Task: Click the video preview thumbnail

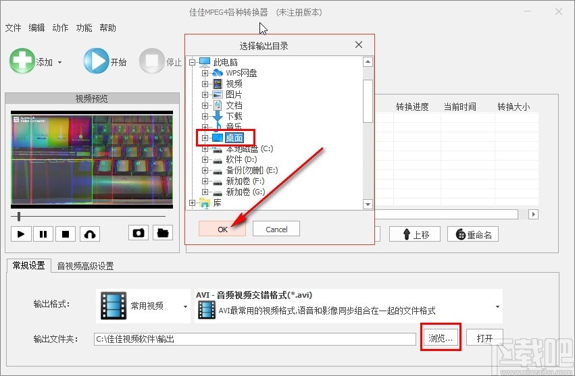Action: click(92, 159)
